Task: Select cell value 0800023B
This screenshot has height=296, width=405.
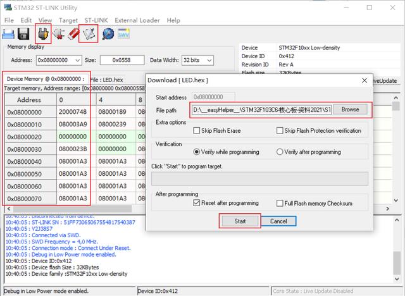Action: click(73, 149)
